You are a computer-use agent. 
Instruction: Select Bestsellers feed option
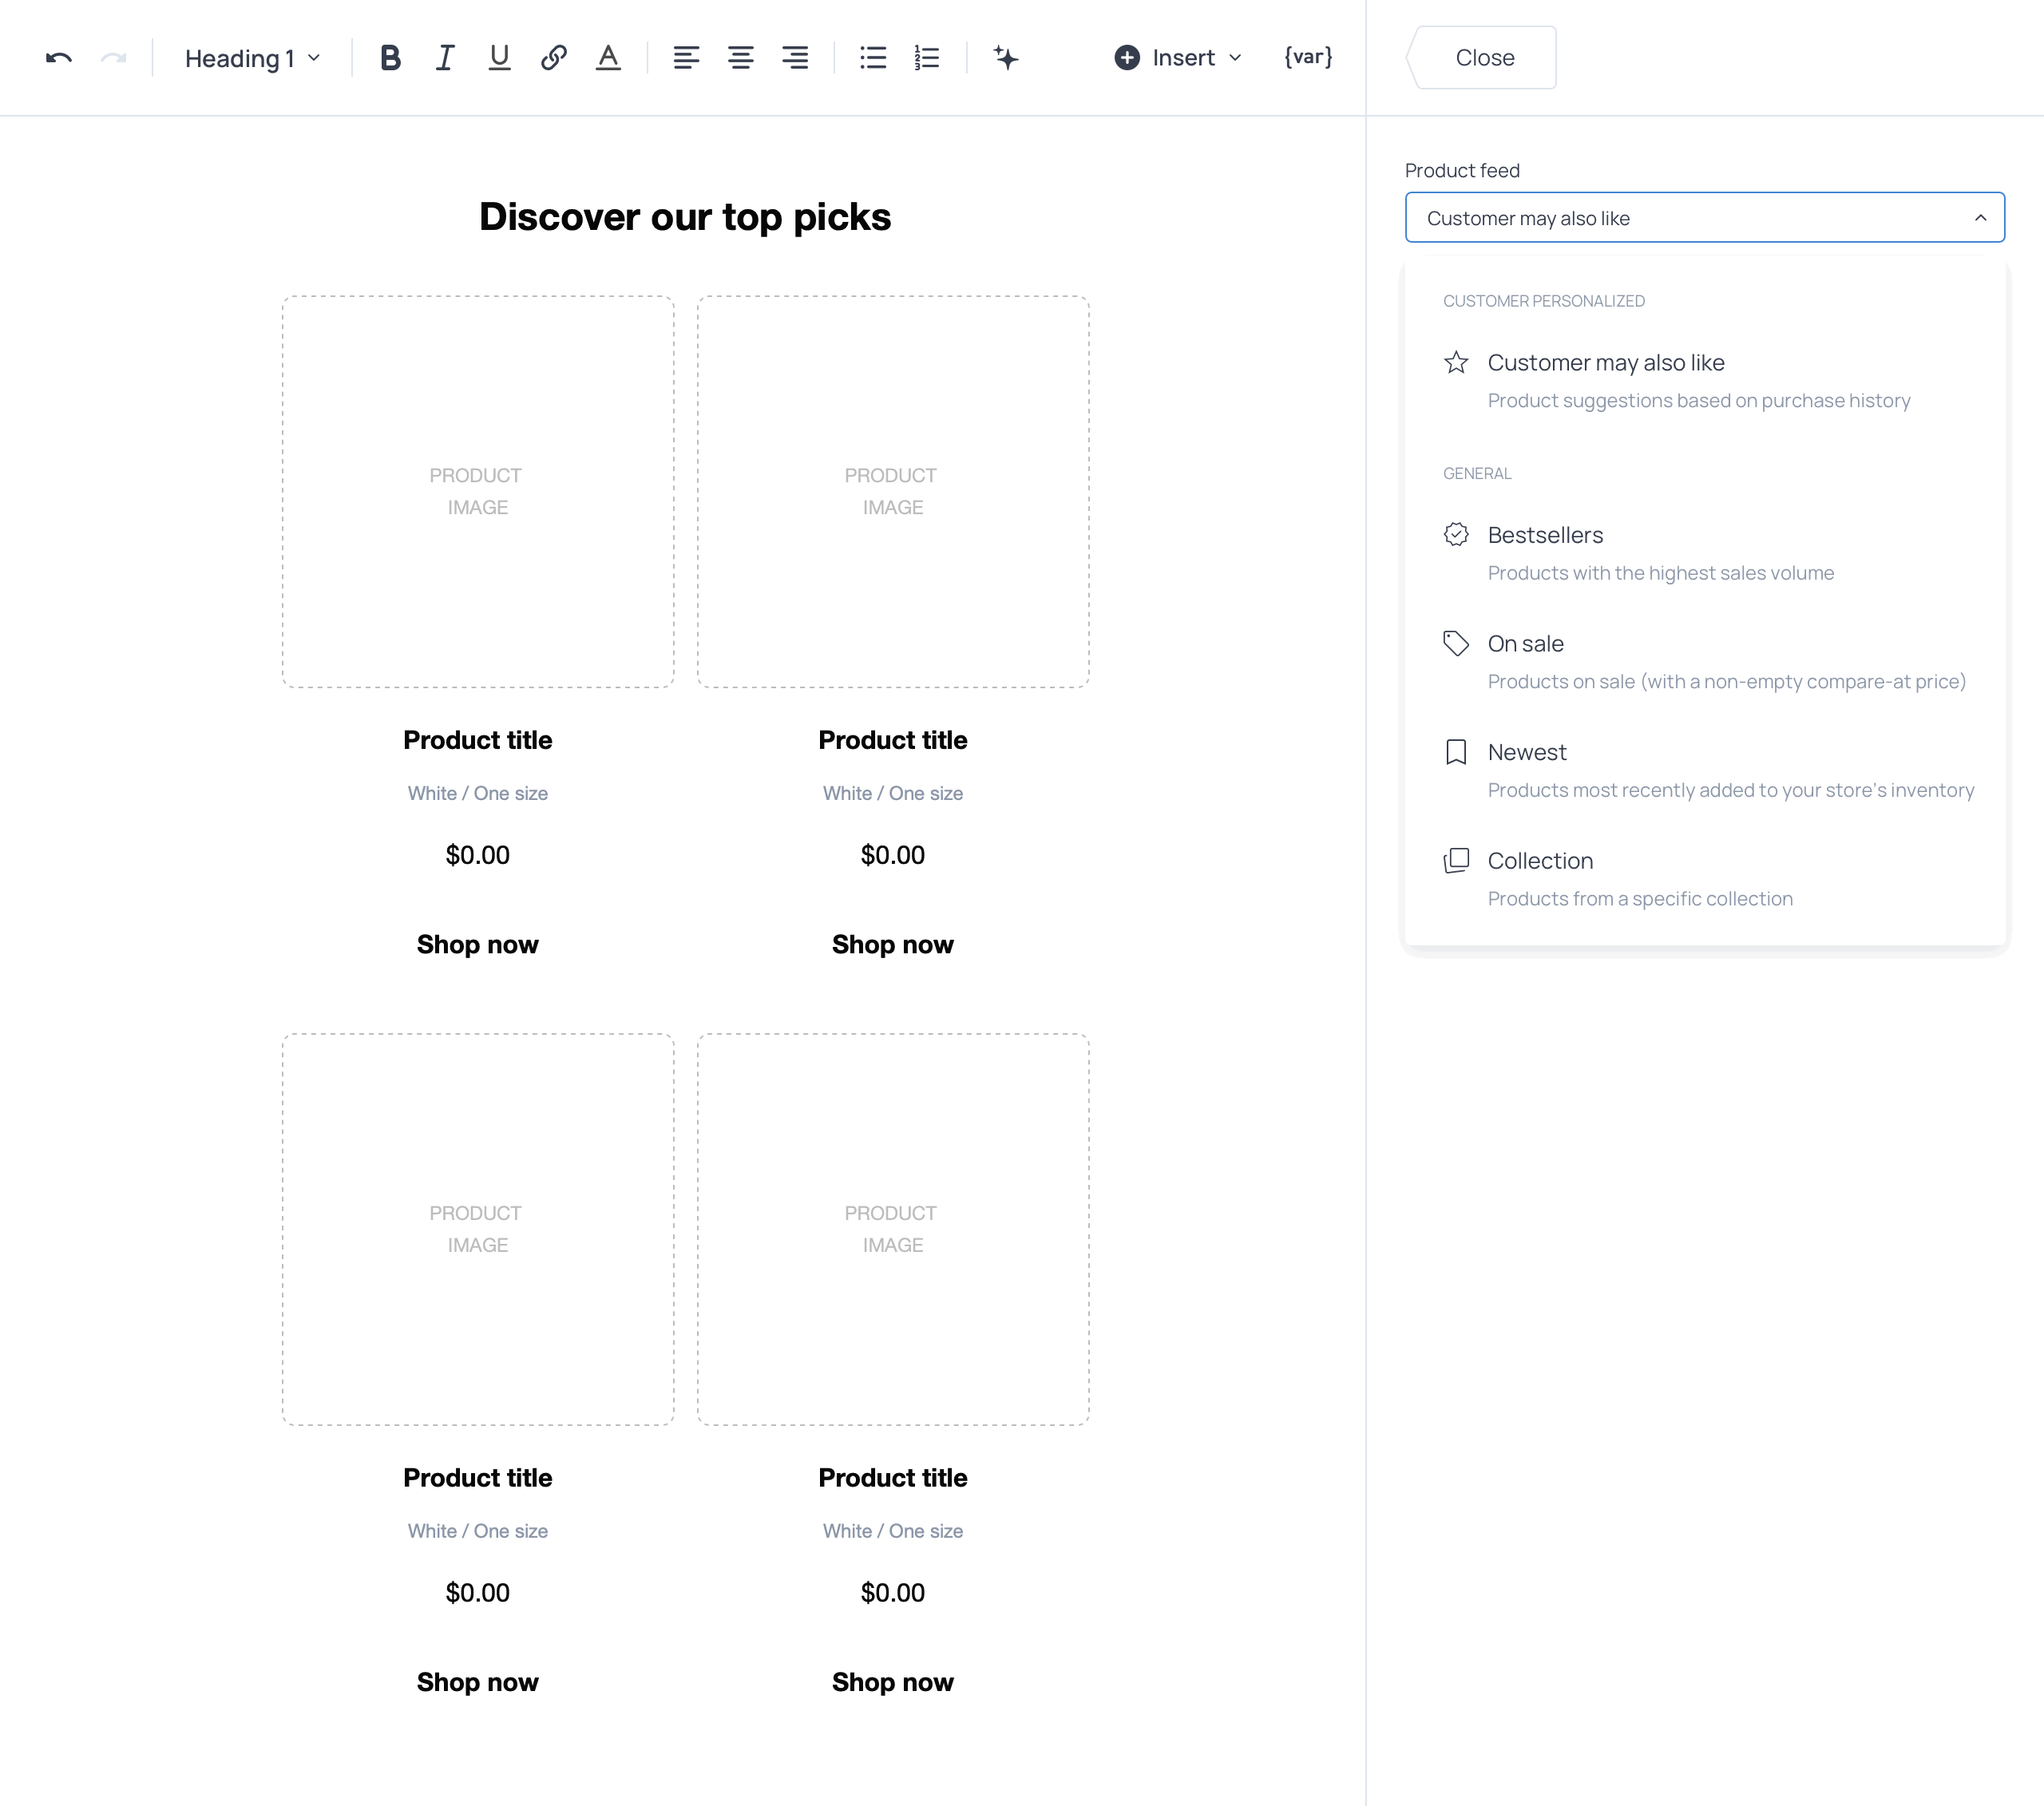point(1545,535)
